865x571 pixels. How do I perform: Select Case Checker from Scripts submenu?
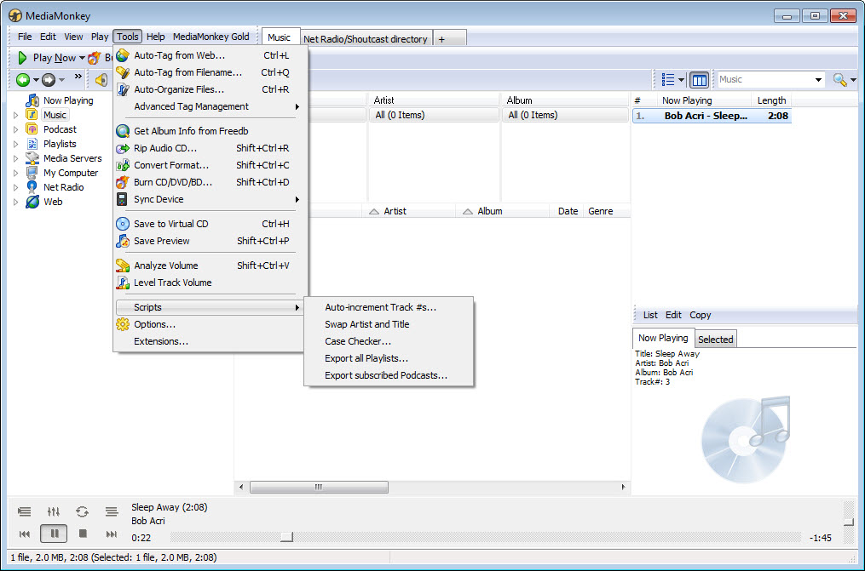tap(389, 341)
